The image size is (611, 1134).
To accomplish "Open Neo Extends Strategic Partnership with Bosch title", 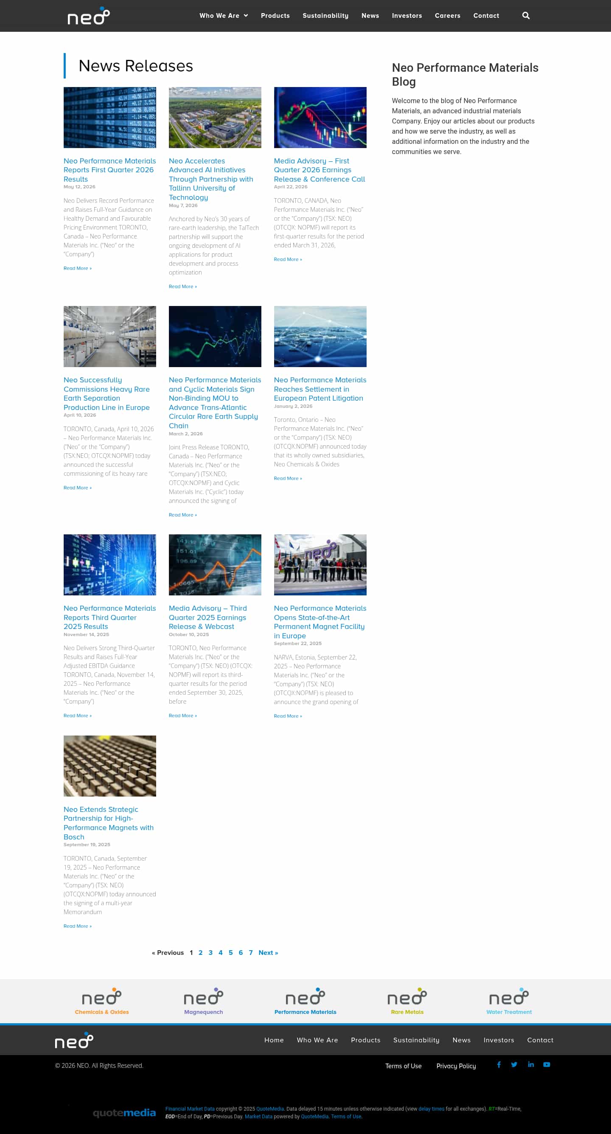I will tap(108, 823).
